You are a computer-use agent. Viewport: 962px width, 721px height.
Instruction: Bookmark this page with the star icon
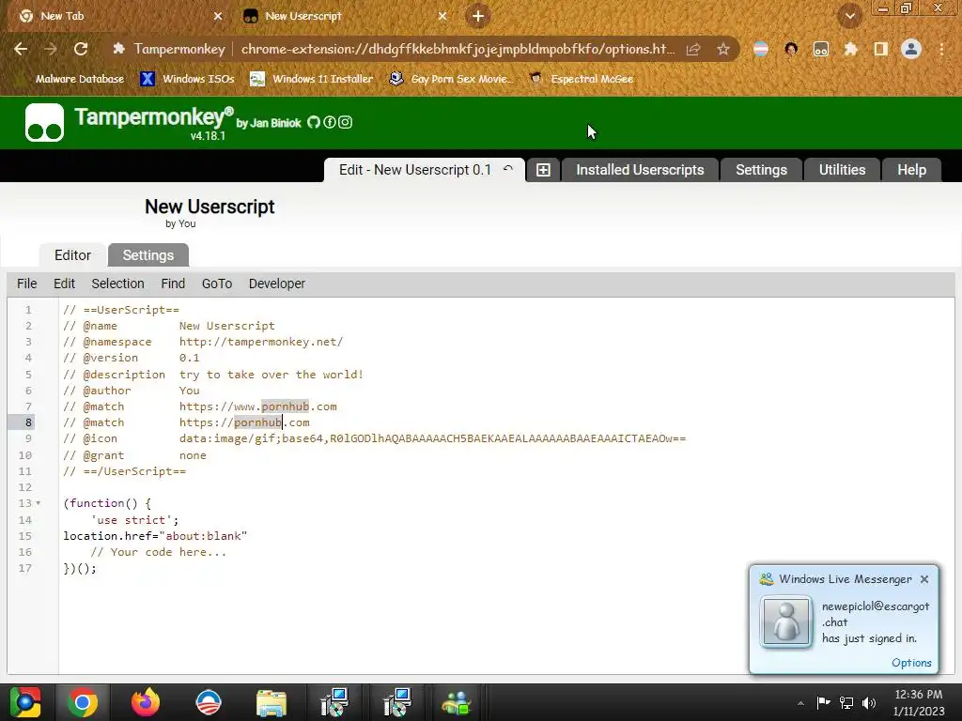[x=723, y=49]
